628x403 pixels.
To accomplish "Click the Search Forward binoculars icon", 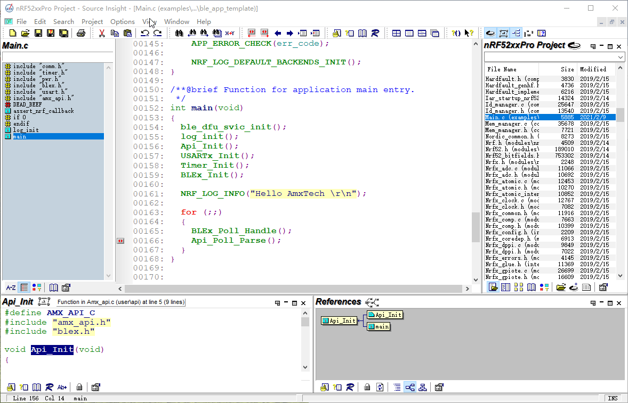I will 204,33.
